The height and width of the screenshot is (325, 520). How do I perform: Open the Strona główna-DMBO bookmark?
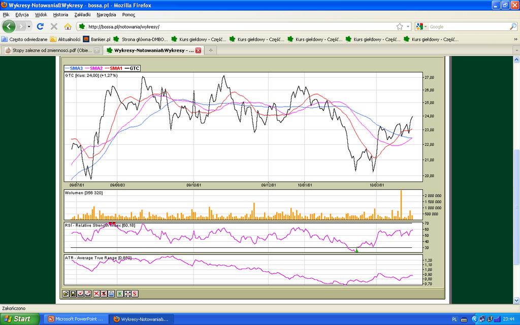click(x=140, y=39)
